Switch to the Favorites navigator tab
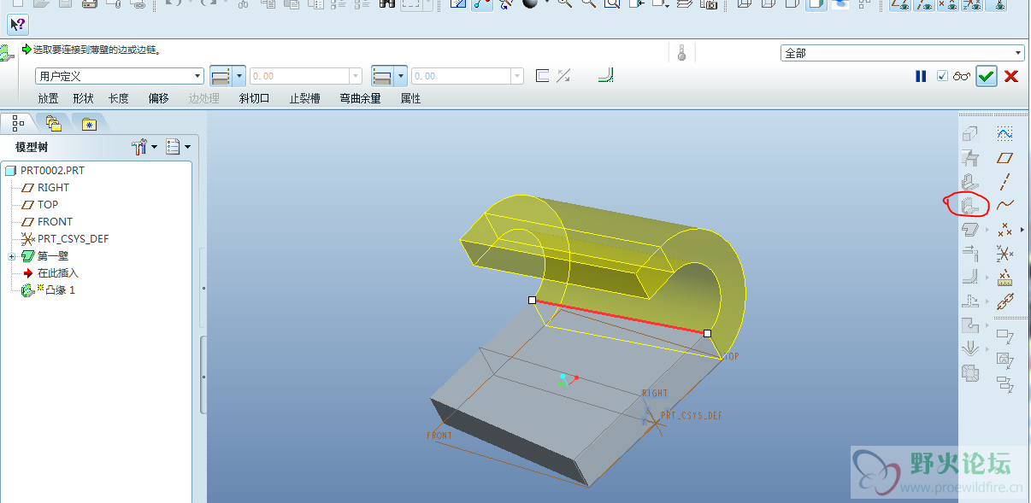The image size is (1031, 503). [x=89, y=123]
